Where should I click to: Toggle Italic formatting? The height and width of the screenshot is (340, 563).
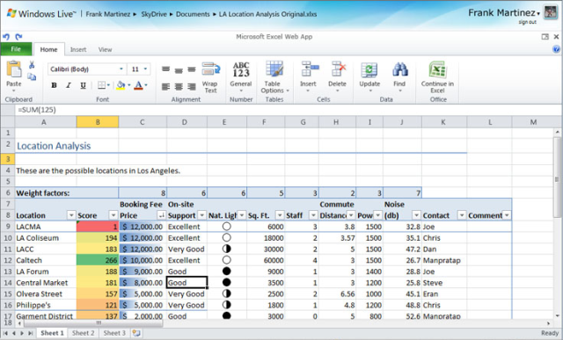69,85
